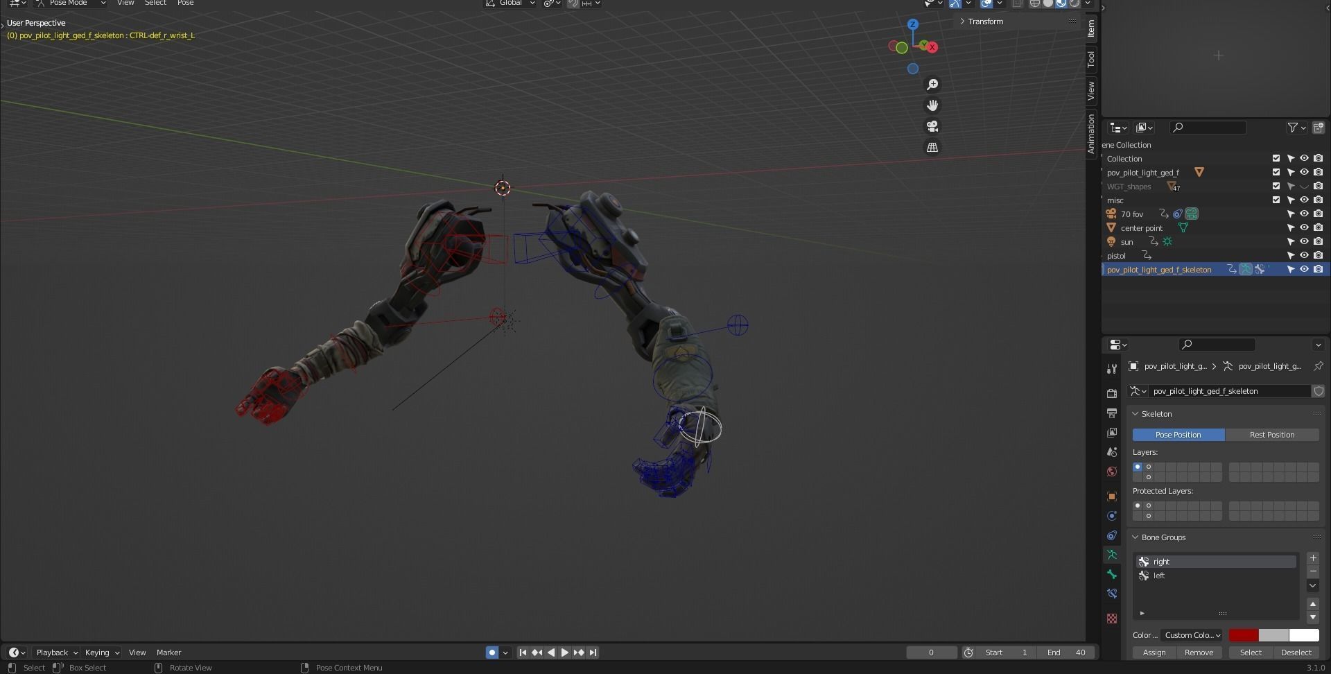Open the Bone properties tab icon

pos(1112,574)
